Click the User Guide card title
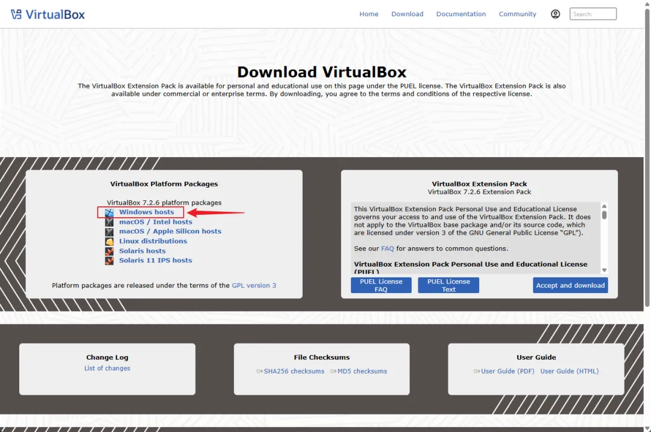The height and width of the screenshot is (432, 651). tap(536, 357)
